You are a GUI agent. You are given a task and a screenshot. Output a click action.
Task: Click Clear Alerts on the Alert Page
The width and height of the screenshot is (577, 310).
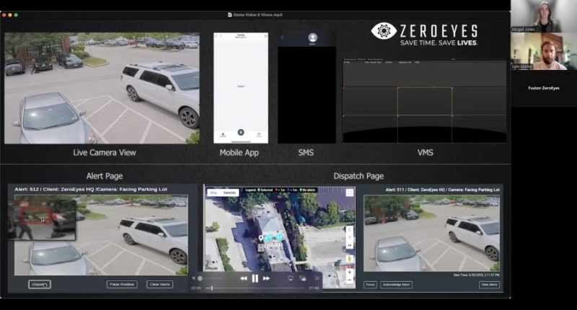click(x=159, y=284)
